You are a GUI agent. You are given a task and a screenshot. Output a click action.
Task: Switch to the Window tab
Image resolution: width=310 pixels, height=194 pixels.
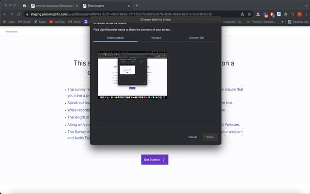(156, 38)
